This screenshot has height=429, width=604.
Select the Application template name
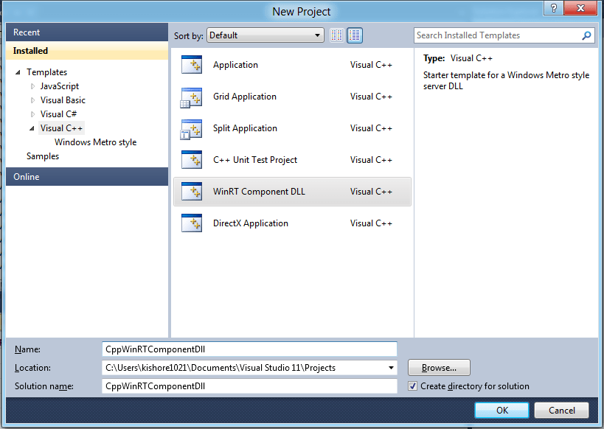click(236, 65)
